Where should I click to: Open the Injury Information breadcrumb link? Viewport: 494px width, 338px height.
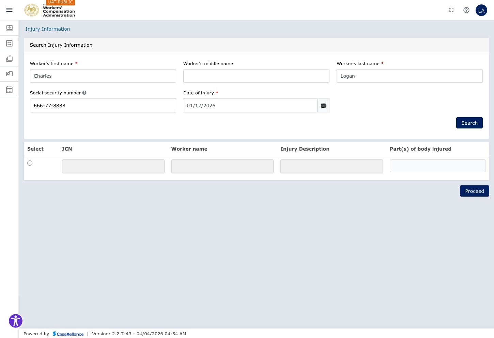pyautogui.click(x=48, y=29)
